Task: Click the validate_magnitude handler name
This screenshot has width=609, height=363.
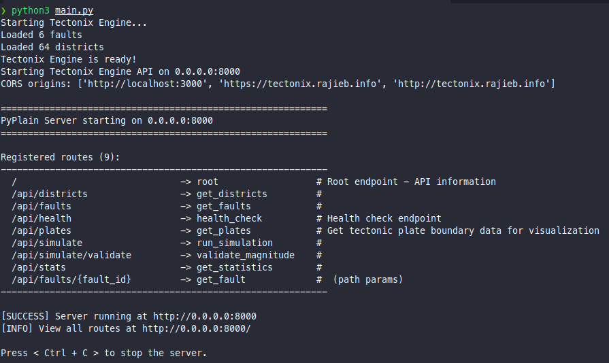Action: click(x=246, y=255)
